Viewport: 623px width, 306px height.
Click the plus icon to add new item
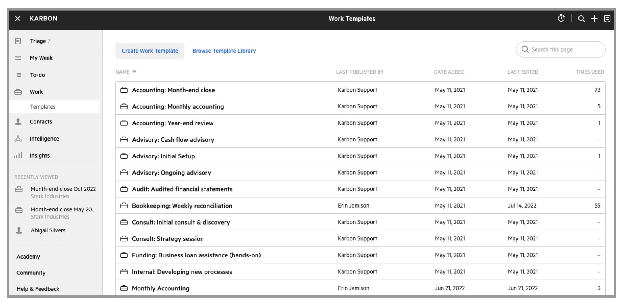594,18
